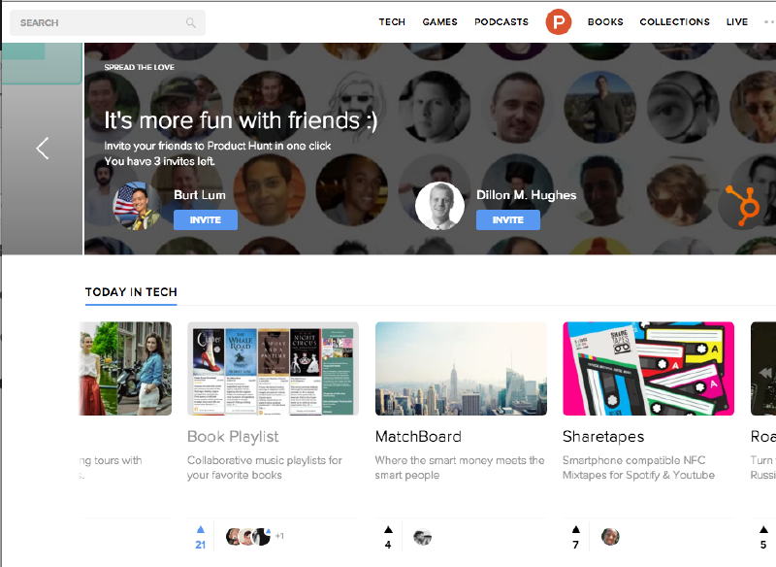The height and width of the screenshot is (567, 776).
Task: Click the orange HubSpot icon
Action: (x=744, y=204)
